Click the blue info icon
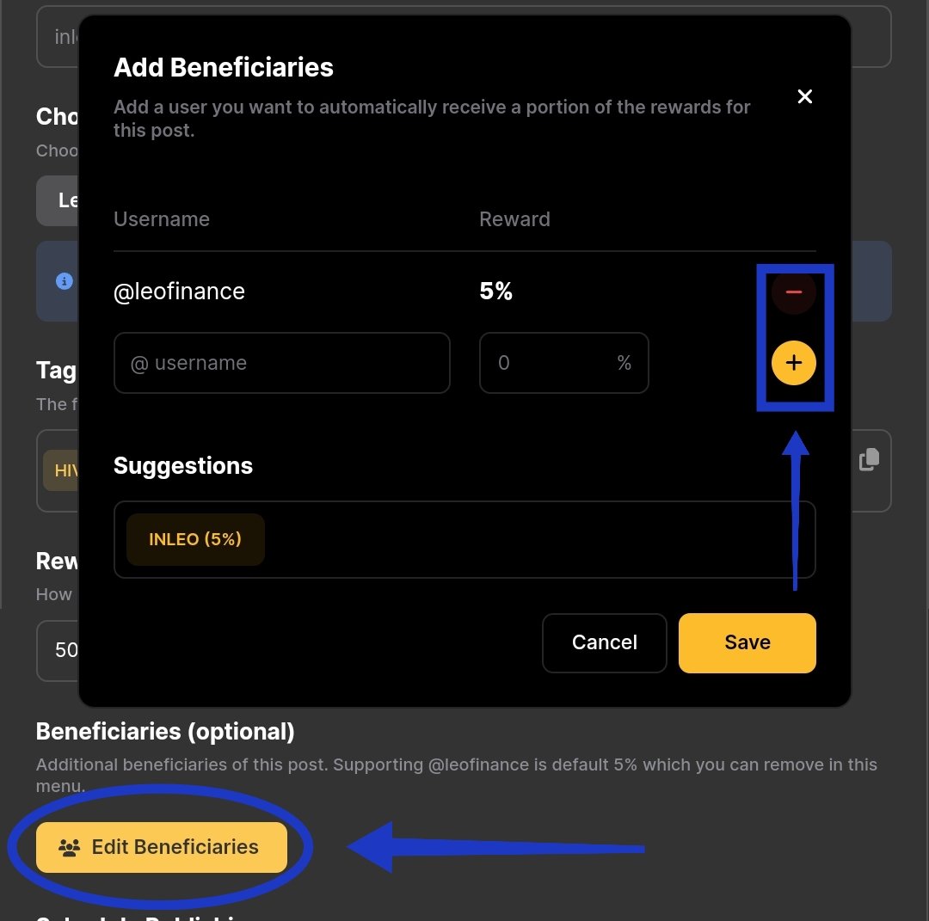The image size is (929, 921). click(64, 280)
